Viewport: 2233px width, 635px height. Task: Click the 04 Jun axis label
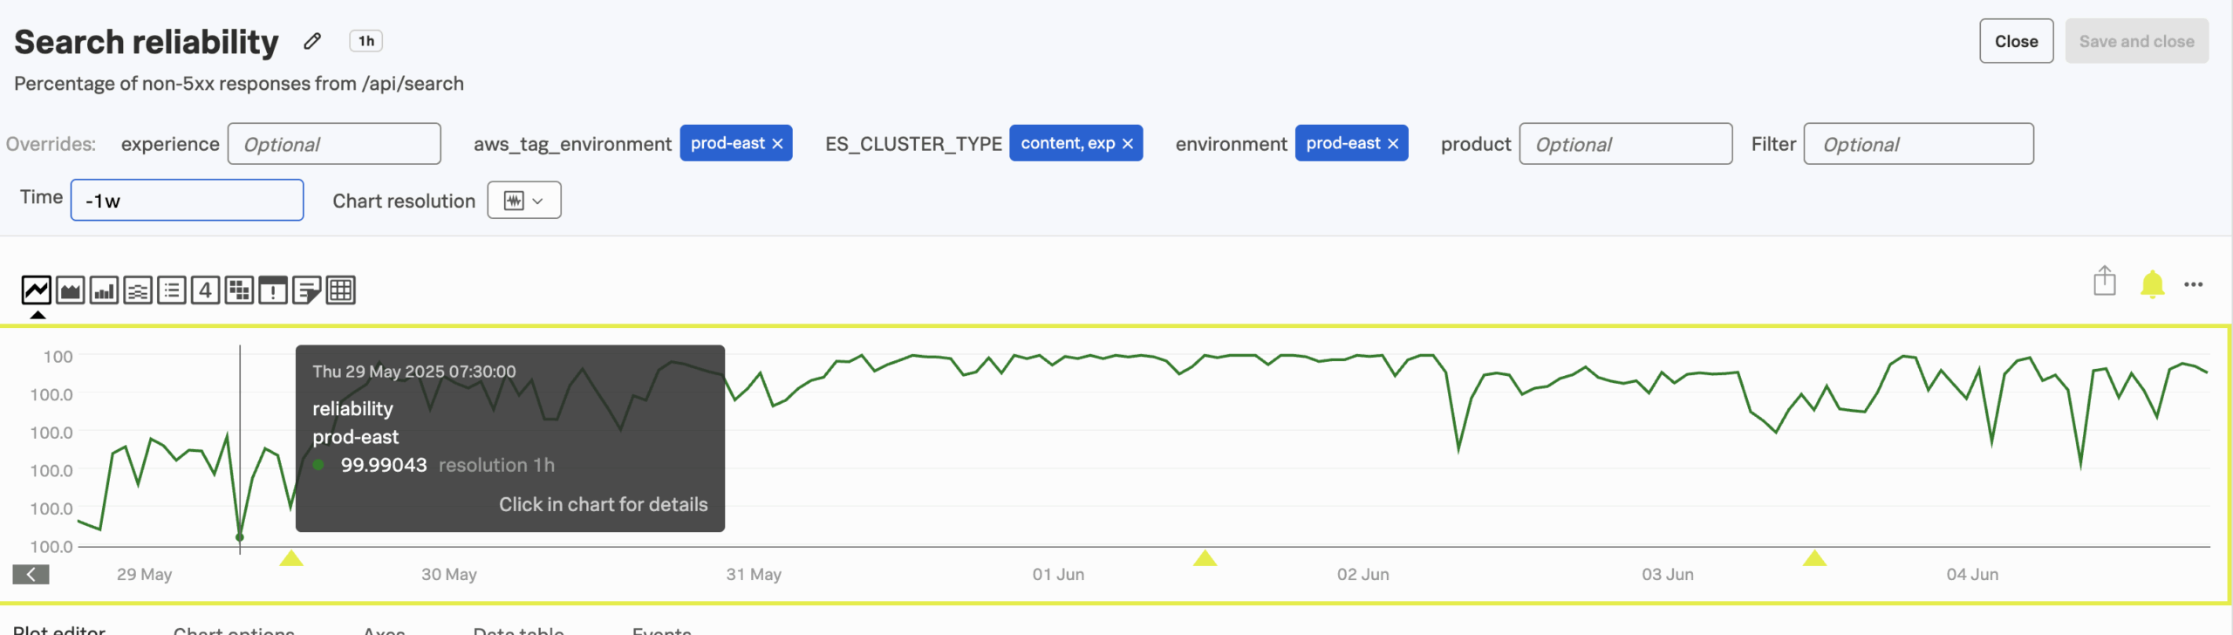(x=1972, y=575)
